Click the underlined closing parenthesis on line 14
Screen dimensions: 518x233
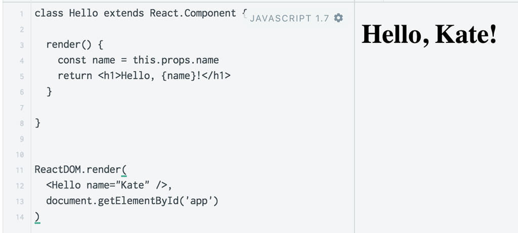[x=37, y=217]
